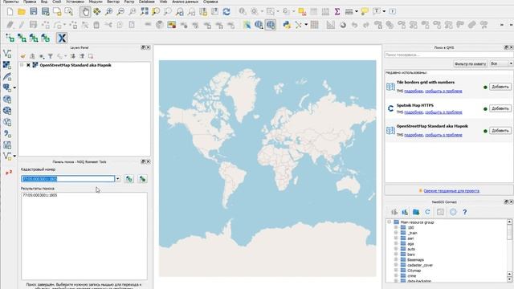Refresh the NextGIS Connect resource tree
The width and height of the screenshot is (514, 289).
(427, 212)
